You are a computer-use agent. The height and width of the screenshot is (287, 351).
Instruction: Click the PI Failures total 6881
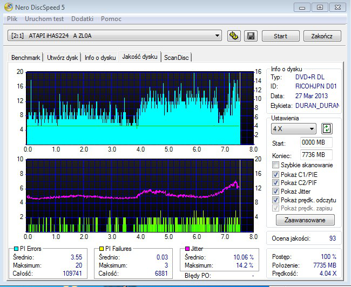click(x=161, y=274)
